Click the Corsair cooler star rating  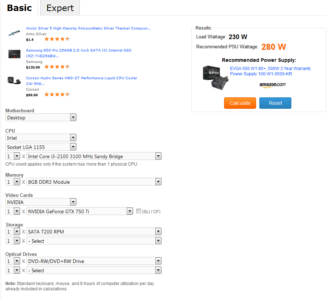tap(57, 95)
